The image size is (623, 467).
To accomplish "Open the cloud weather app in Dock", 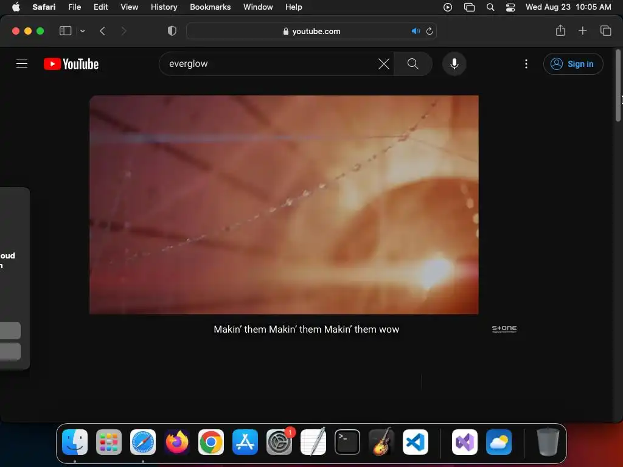I will [x=499, y=442].
